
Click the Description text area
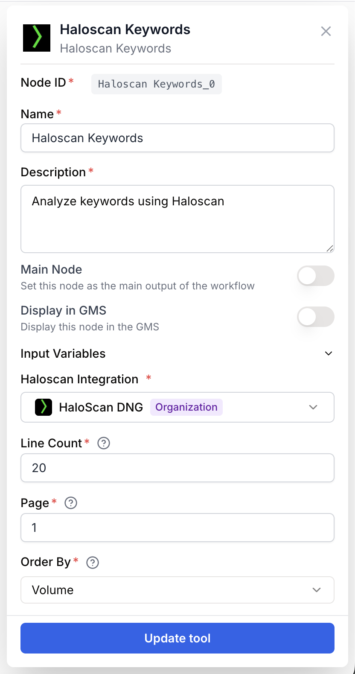click(x=177, y=219)
